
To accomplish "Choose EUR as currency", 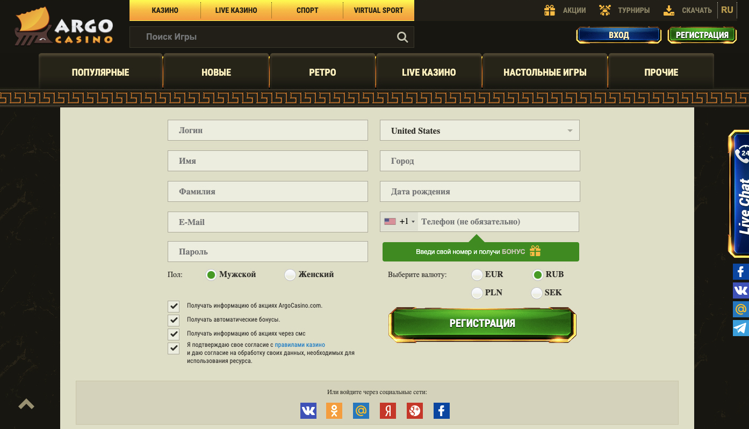I will point(477,275).
